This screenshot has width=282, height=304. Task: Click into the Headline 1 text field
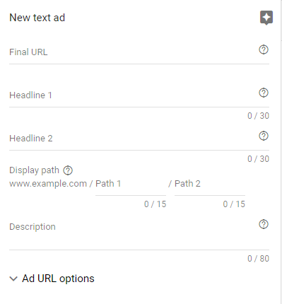(x=133, y=95)
